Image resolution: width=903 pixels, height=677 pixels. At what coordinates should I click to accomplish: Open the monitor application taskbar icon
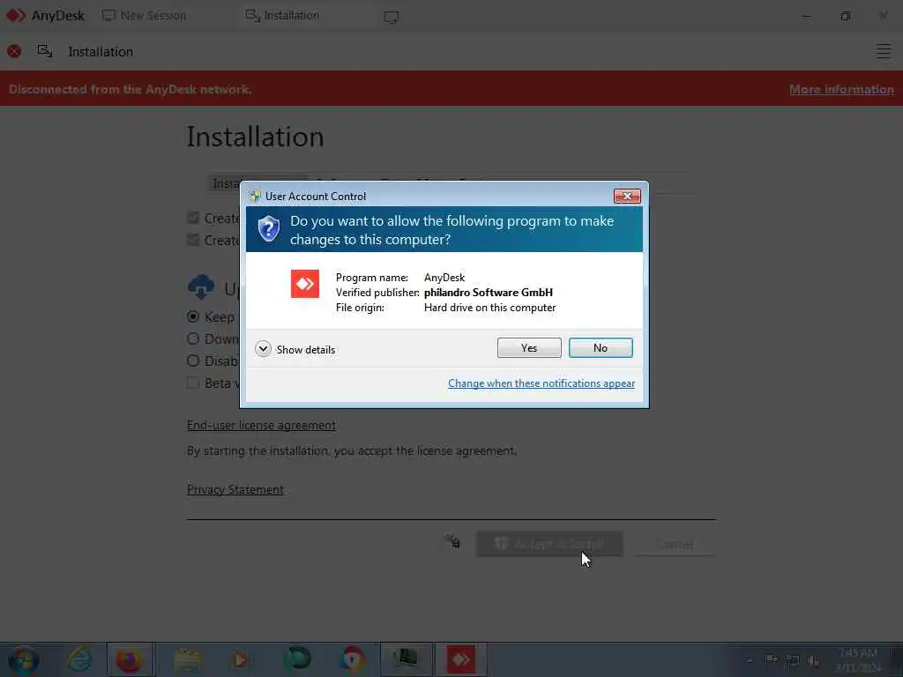(x=407, y=659)
